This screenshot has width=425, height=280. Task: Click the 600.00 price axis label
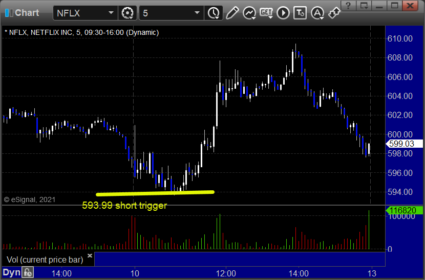tap(400, 134)
